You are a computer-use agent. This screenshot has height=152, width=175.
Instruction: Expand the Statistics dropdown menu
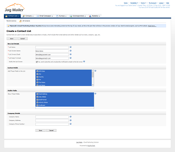coord(94,16)
